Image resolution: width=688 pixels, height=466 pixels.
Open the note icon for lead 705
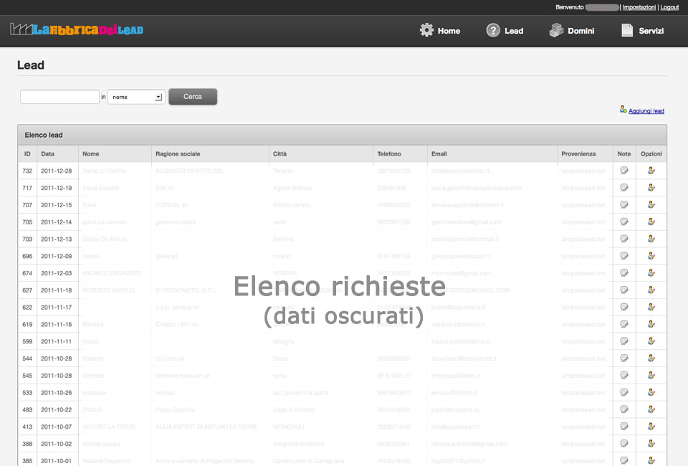point(624,222)
